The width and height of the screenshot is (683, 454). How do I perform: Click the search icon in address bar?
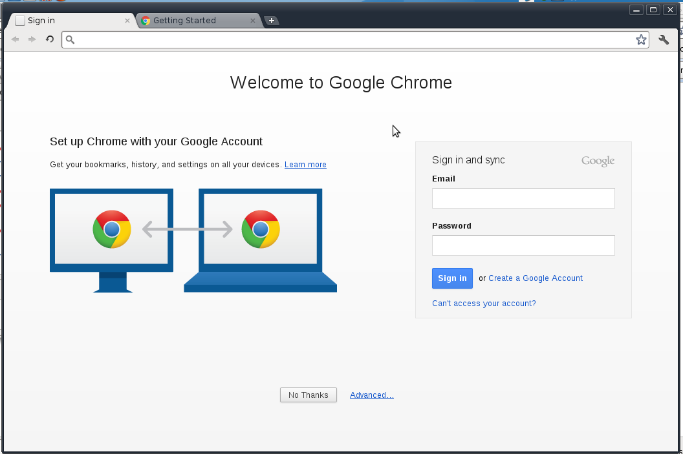pos(70,40)
